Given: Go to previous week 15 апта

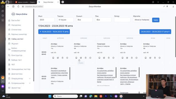Looking at the screenshot, I should click(54, 32).
